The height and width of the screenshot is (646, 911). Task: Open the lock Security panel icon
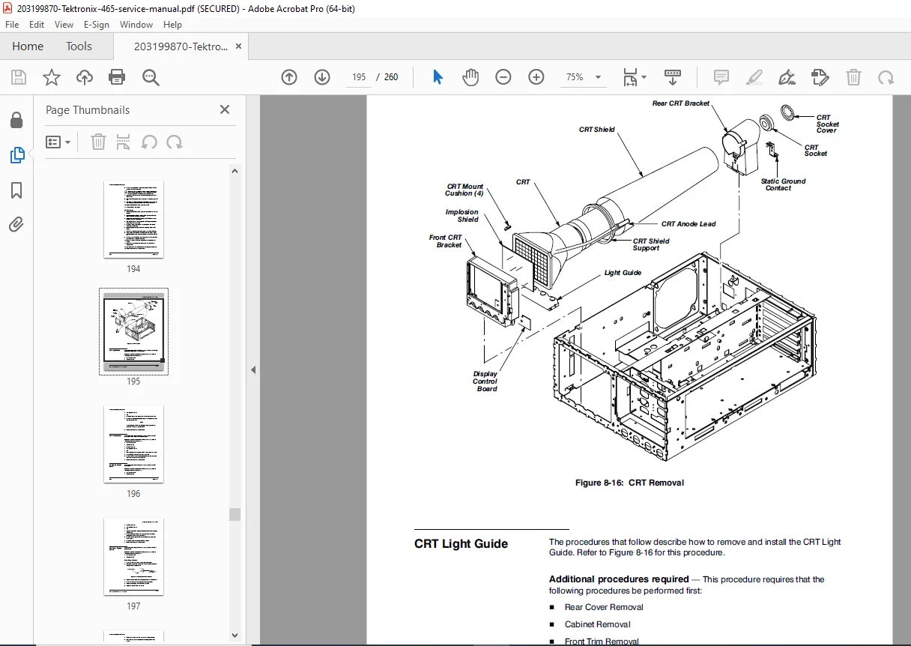pos(16,121)
